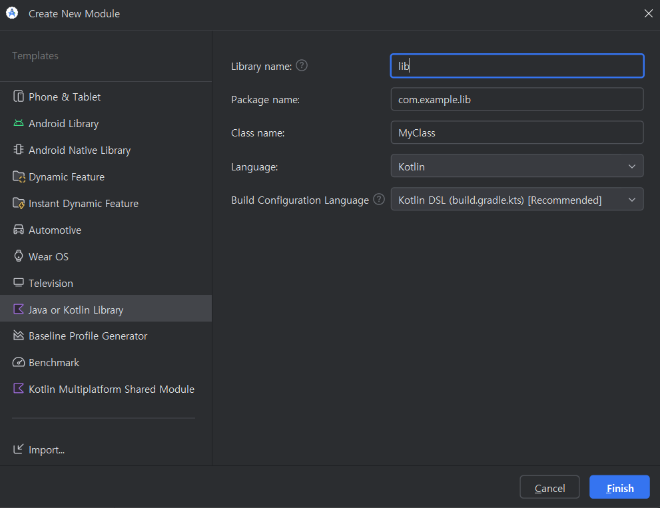Image resolution: width=660 pixels, height=508 pixels.
Task: Select the Wear OS module icon
Action: point(18,256)
